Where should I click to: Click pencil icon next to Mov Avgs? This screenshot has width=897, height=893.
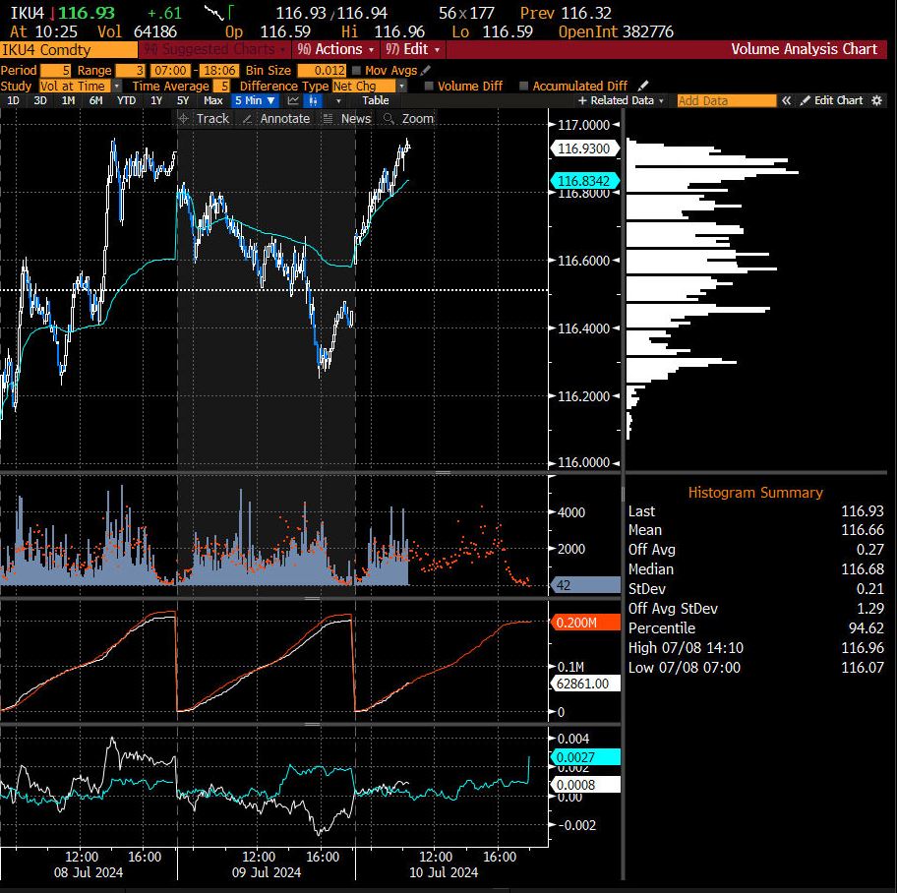coord(425,71)
